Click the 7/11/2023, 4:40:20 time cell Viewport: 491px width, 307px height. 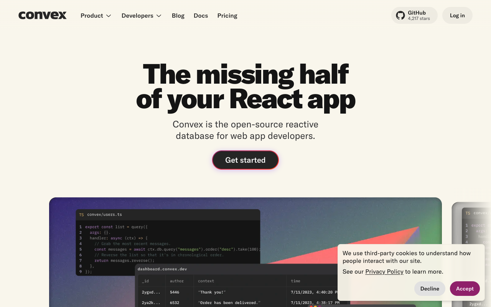(314, 292)
